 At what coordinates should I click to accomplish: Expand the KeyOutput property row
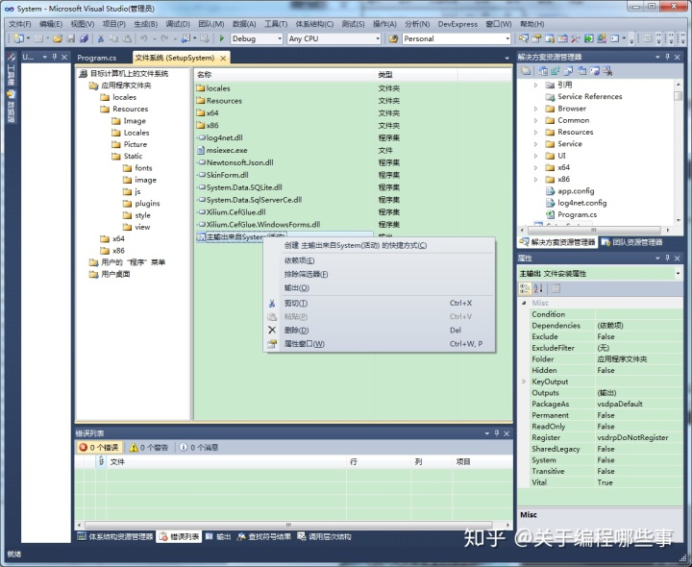pyautogui.click(x=525, y=382)
